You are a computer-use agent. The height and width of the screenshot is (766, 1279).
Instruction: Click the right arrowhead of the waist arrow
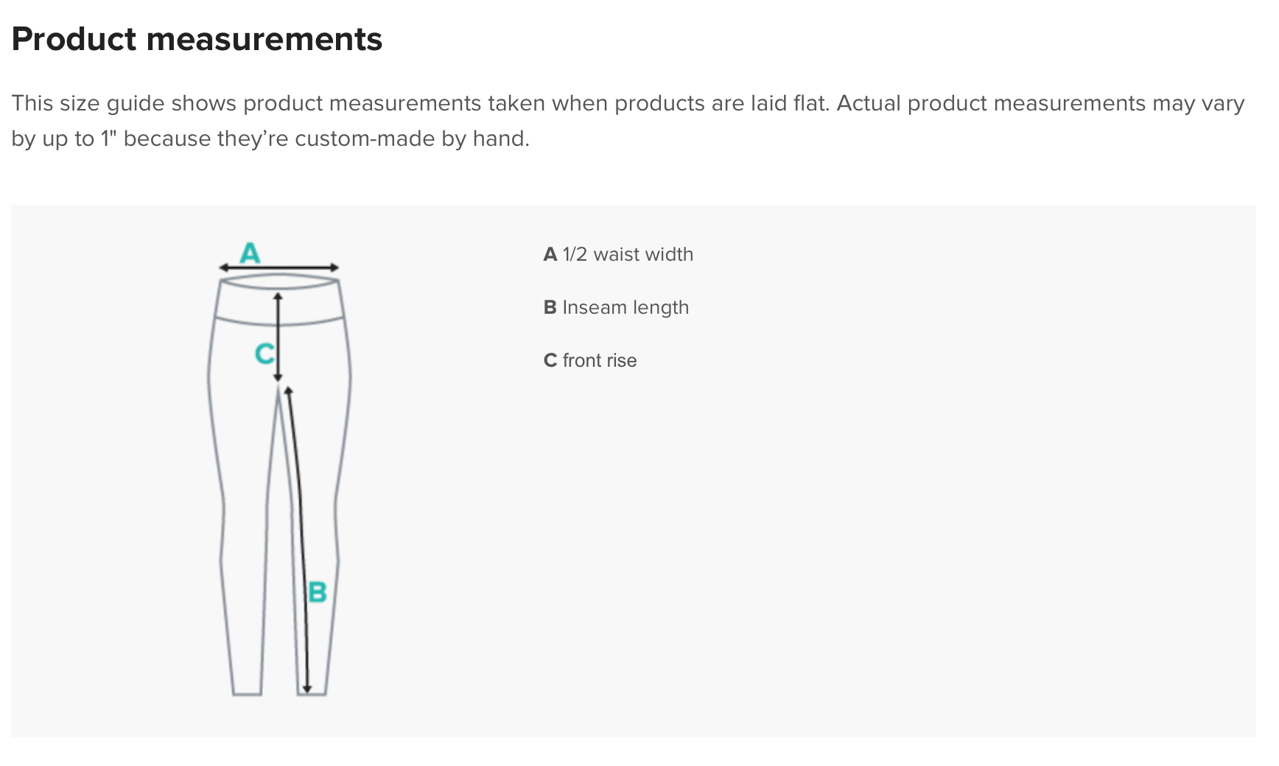tap(334, 268)
